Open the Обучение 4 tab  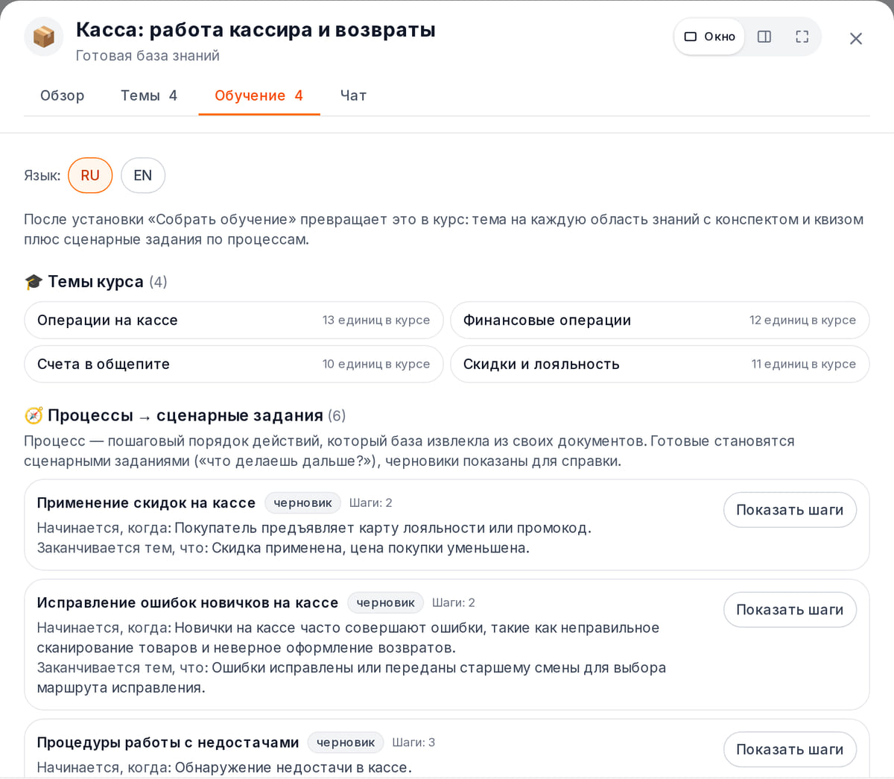click(259, 95)
